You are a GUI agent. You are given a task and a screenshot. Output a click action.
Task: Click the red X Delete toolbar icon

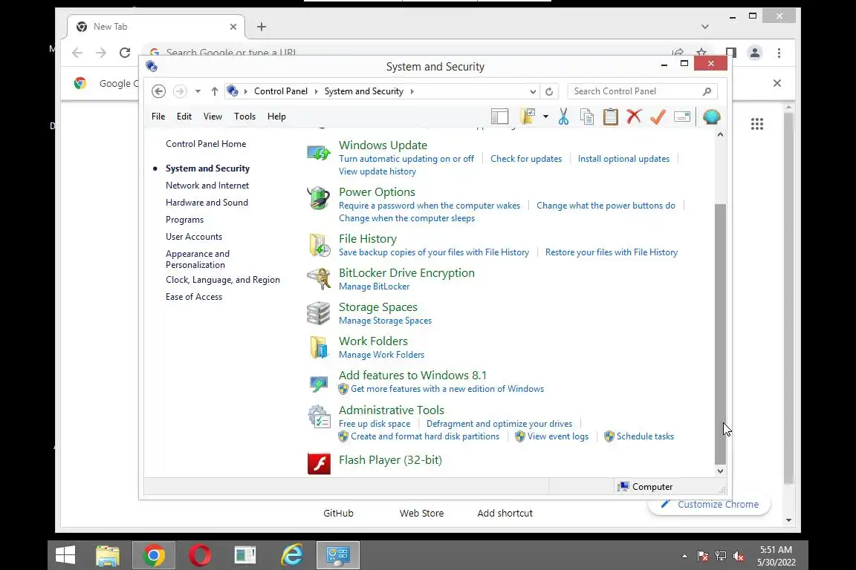[634, 117]
